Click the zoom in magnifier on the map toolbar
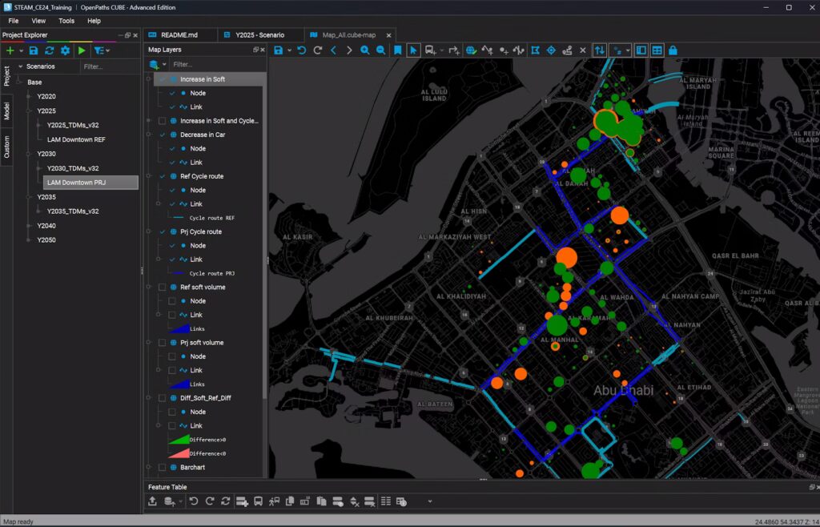Screen dimensions: 820x527 [364, 50]
